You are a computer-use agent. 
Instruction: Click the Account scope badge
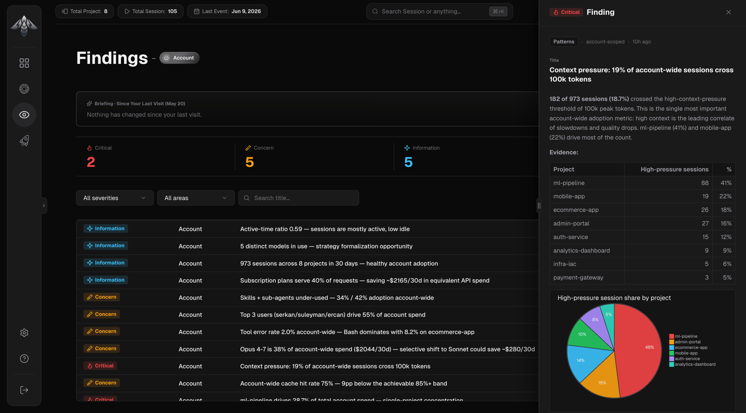[179, 58]
